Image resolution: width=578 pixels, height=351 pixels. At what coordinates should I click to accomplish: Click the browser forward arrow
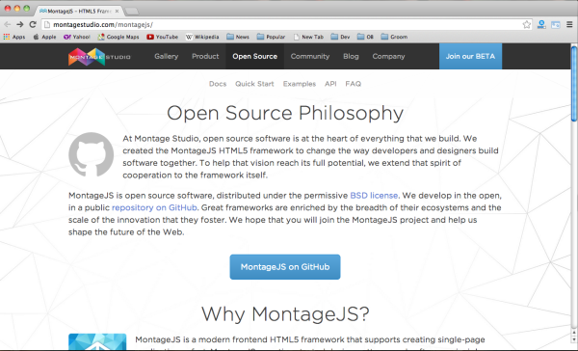click(x=20, y=24)
